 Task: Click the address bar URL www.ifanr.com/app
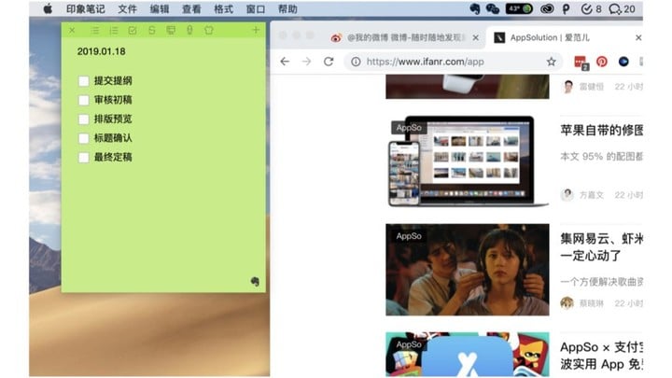[426, 62]
